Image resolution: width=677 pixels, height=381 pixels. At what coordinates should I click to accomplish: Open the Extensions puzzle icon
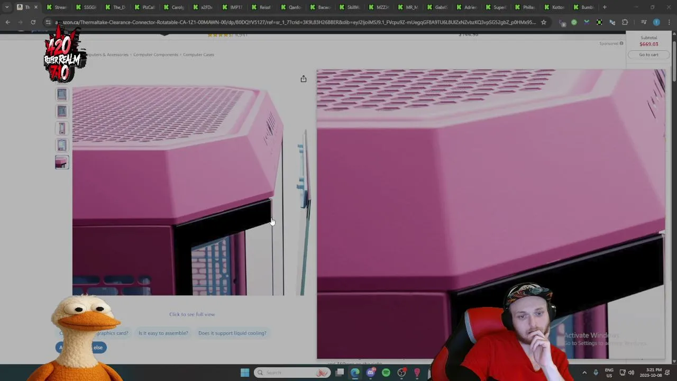click(625, 22)
